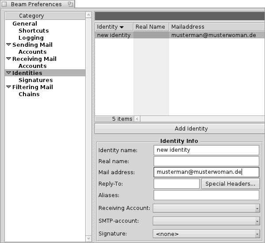Open Shortcuts preferences
265x243 pixels.
pyautogui.click(x=34, y=31)
